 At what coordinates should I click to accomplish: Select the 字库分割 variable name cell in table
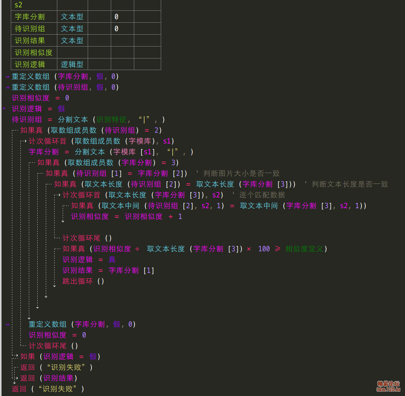tap(34, 17)
